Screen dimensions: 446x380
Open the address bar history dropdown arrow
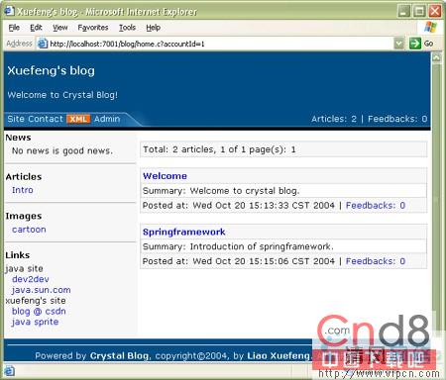click(399, 44)
